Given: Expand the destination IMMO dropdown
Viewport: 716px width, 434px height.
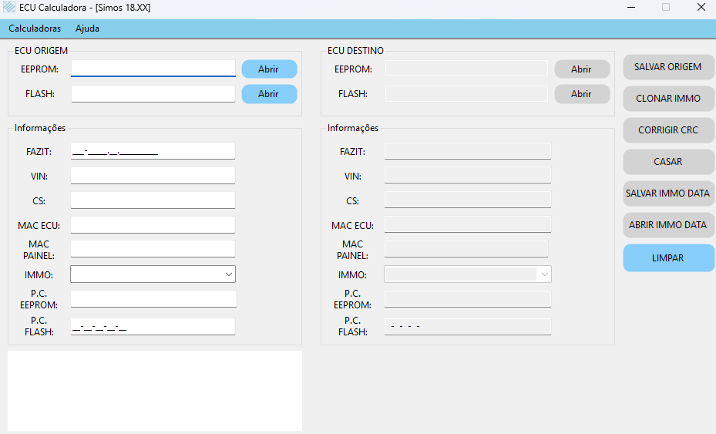Looking at the screenshot, I should [544, 274].
